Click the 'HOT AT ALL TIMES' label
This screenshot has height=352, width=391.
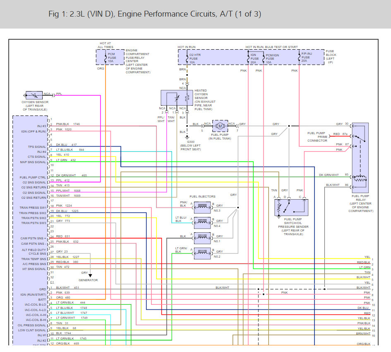tap(106, 45)
